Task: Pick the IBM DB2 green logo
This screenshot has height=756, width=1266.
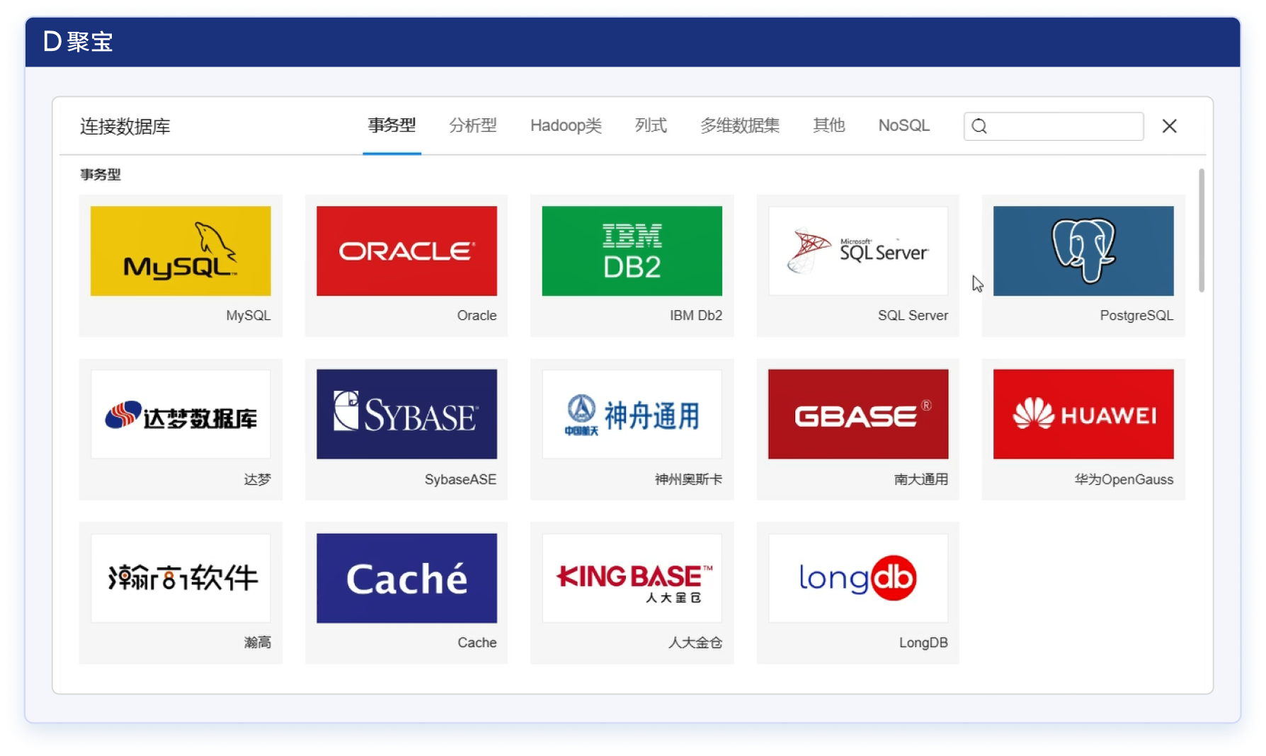Action: point(632,251)
